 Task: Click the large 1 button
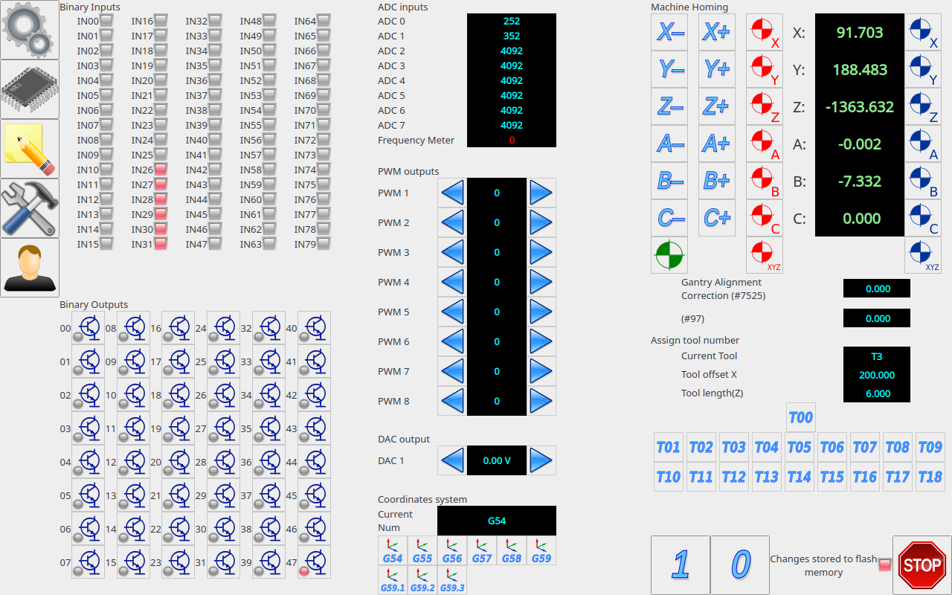click(x=680, y=565)
